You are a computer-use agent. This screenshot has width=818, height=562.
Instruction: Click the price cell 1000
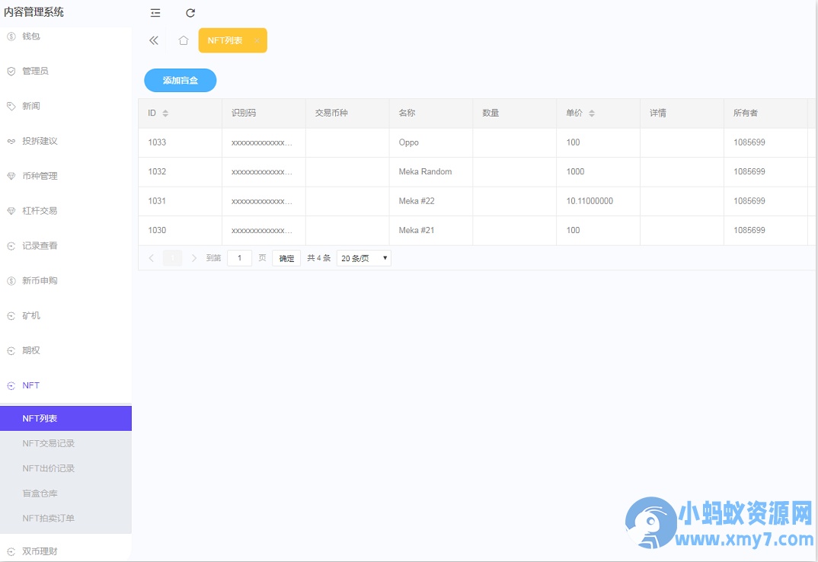(x=599, y=171)
